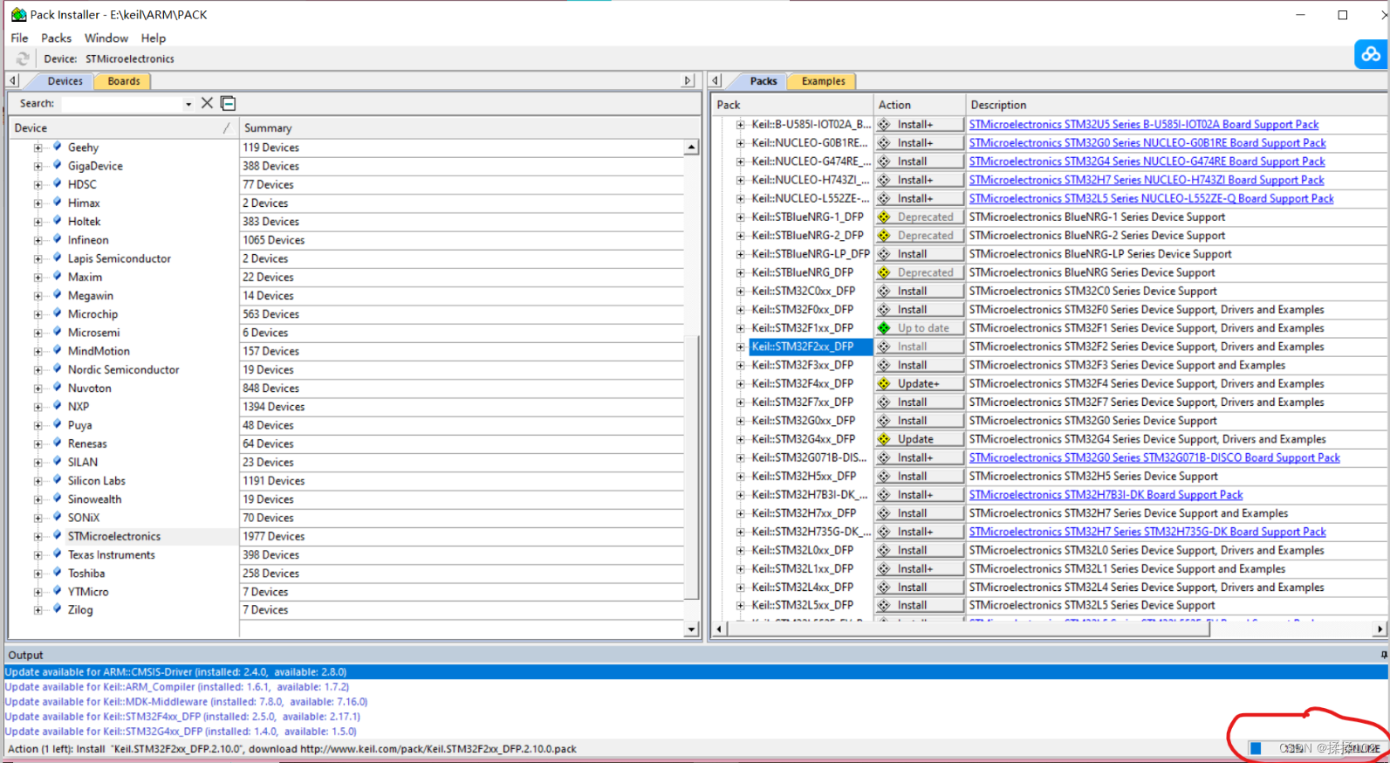
Task: Click Install for Keil::STM32H5xx_DFP
Action: click(x=920, y=477)
